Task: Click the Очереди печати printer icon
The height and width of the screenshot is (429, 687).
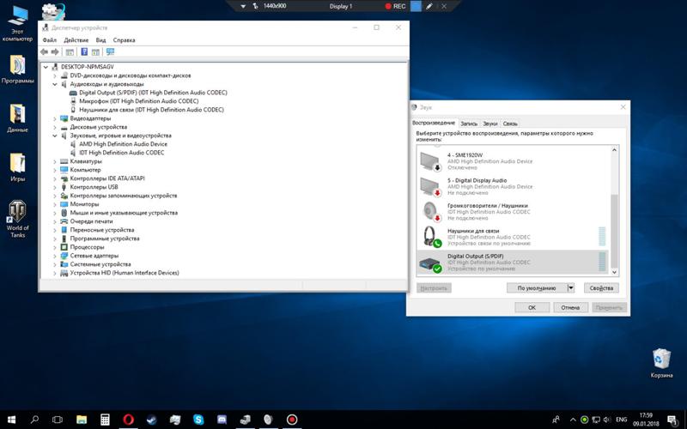Action: (64, 221)
